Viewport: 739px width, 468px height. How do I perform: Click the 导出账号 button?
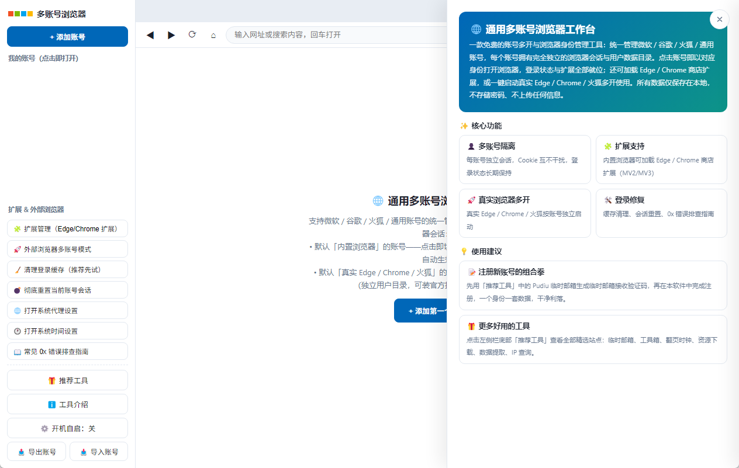[x=36, y=452]
